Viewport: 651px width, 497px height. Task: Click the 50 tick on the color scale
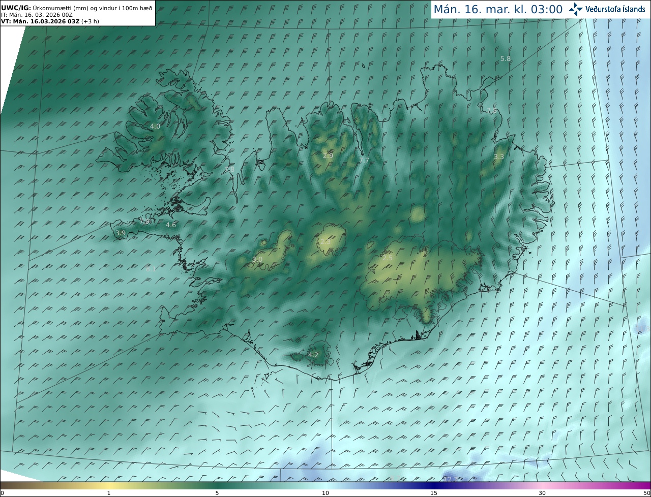click(x=647, y=493)
